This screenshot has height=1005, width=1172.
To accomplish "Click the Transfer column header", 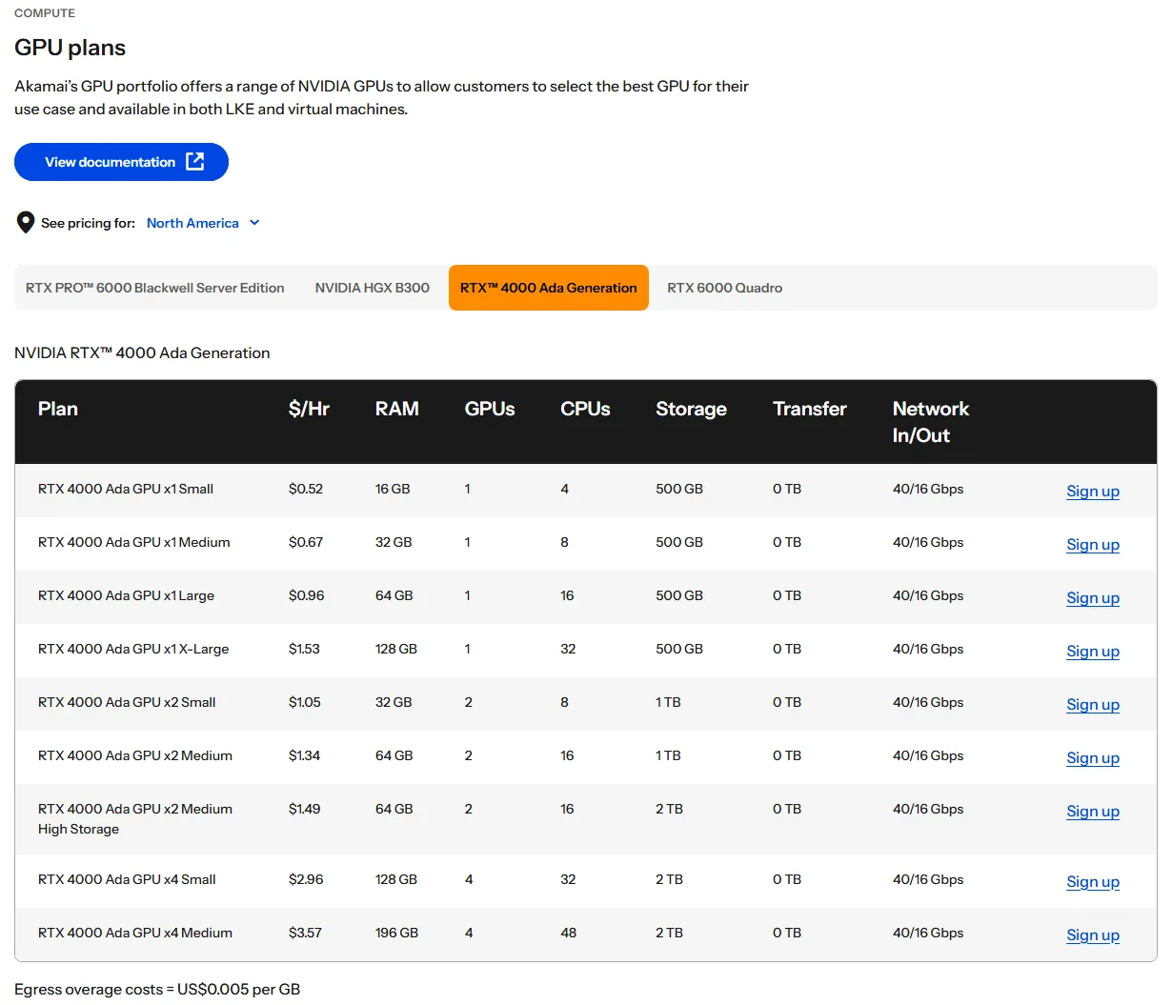I will coord(810,409).
